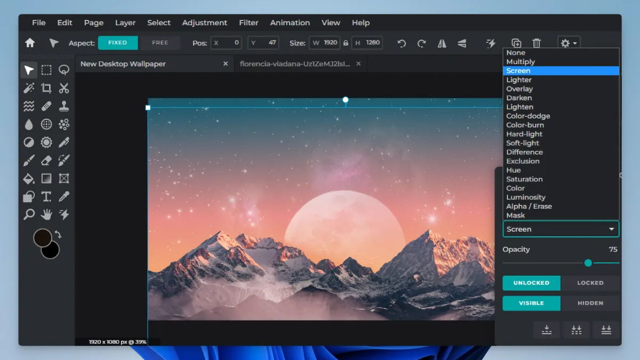Click the Undo arrow icon
The image size is (640, 360).
point(402,43)
